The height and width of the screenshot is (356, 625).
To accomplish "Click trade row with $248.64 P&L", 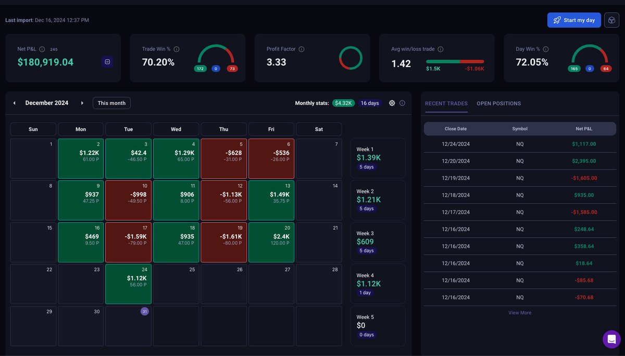I will (x=520, y=229).
